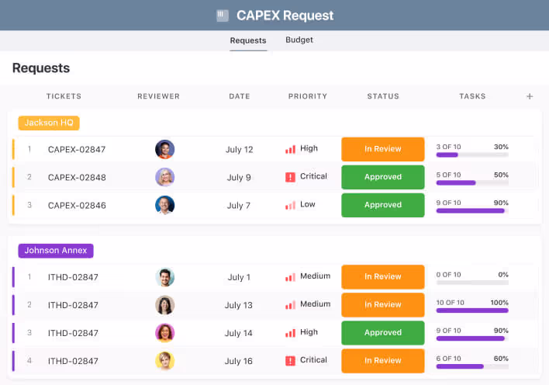Click the 90% progress bar for CAPEX-02846
The height and width of the screenshot is (385, 549).
[472, 210]
